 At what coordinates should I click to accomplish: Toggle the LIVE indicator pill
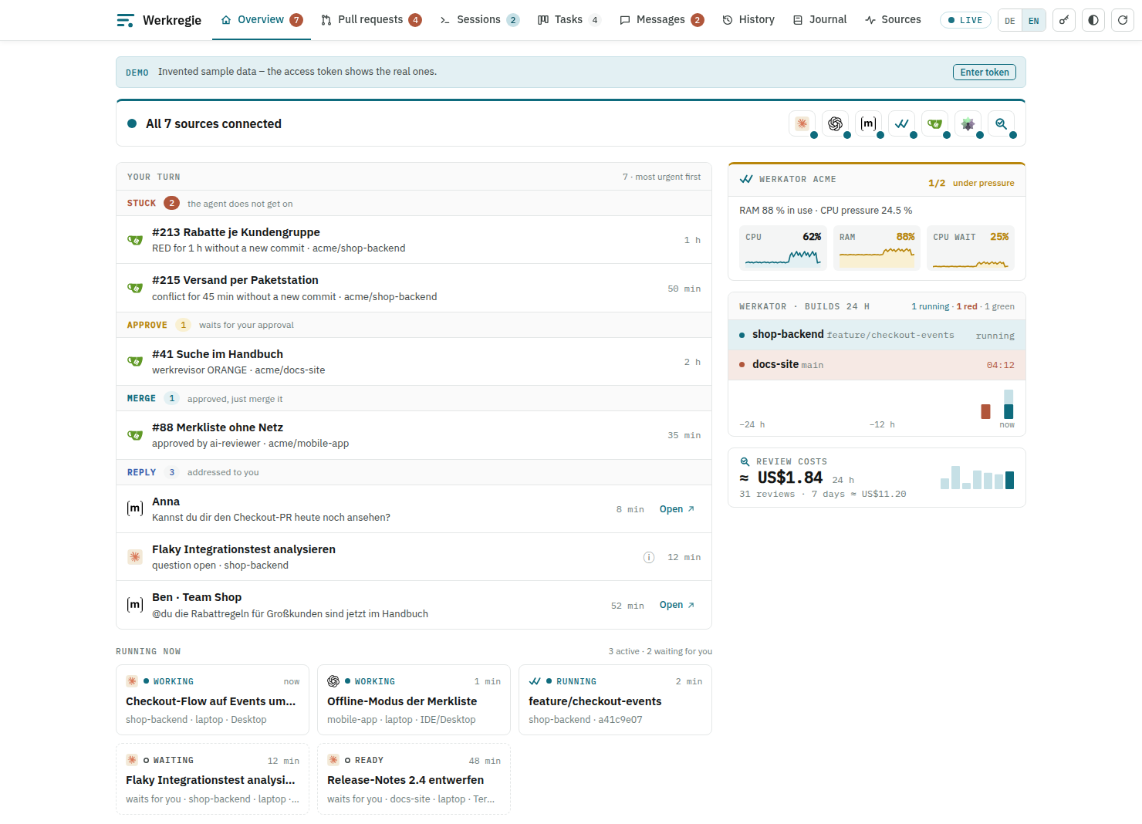coord(965,20)
